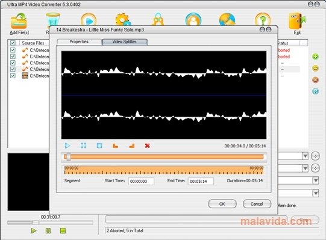
Task: Click the Exit door icon
Action: coord(297,21)
